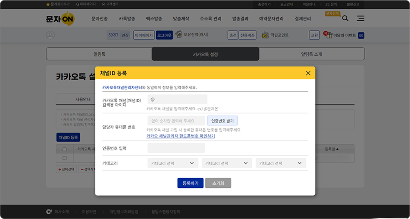Image resolution: width=410 pixels, height=219 pixels.
Task: Click the 전용계좌 button
Action: 247,35
